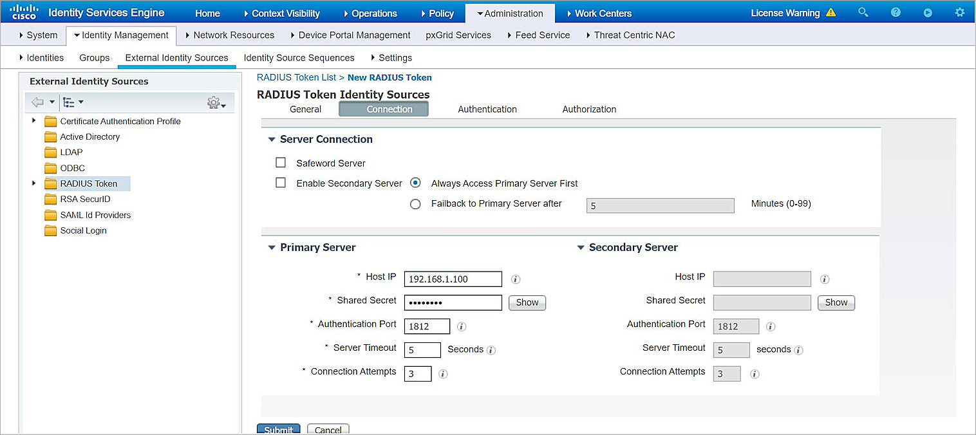Select Failback to Primary Server after option
Viewport: 976px width, 435px height.
tap(415, 204)
